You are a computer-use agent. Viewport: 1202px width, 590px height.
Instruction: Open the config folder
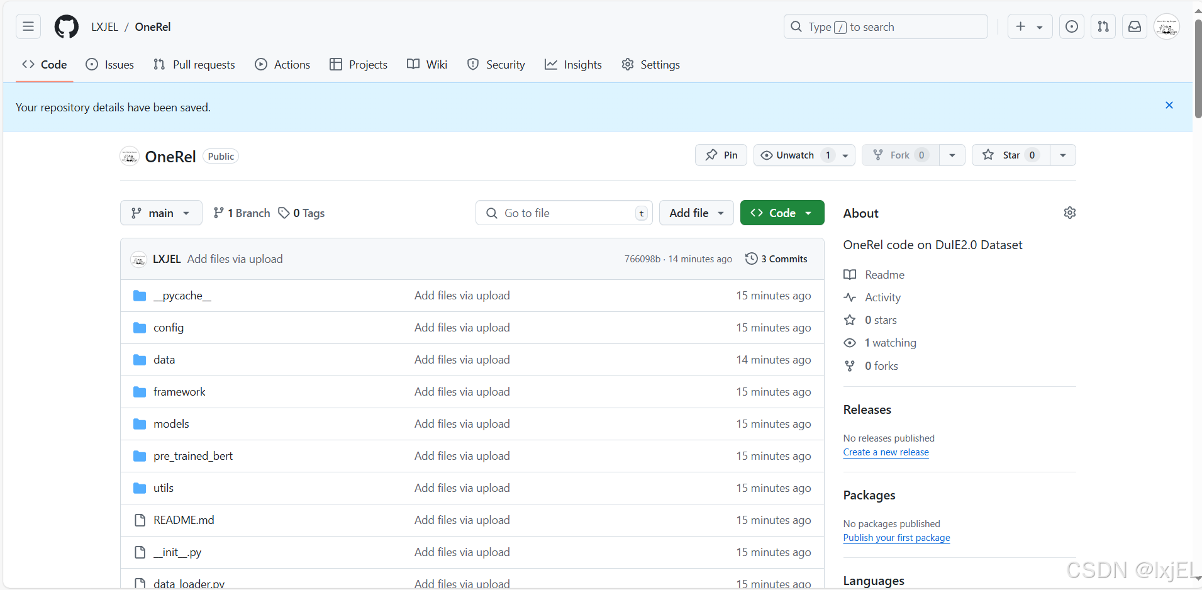pyautogui.click(x=169, y=328)
